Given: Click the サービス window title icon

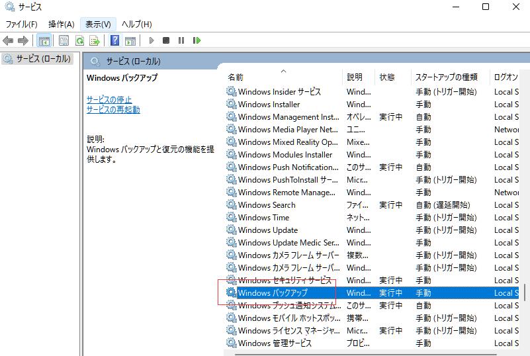Looking at the screenshot, I should point(10,7).
